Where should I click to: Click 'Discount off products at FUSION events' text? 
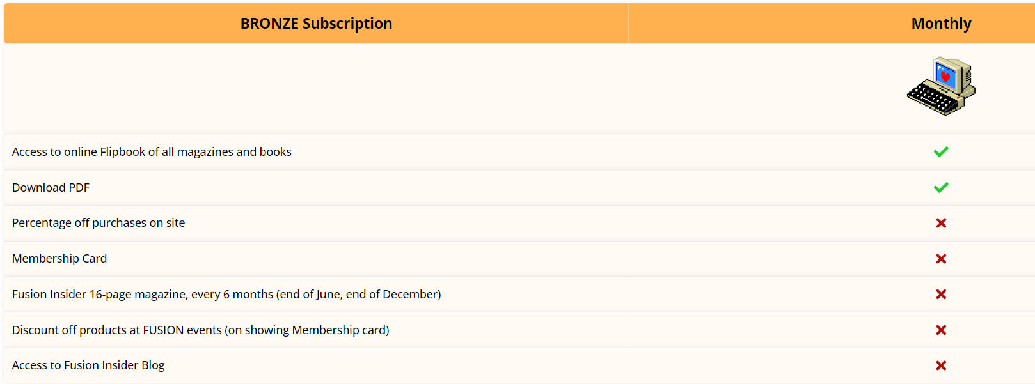click(x=116, y=330)
